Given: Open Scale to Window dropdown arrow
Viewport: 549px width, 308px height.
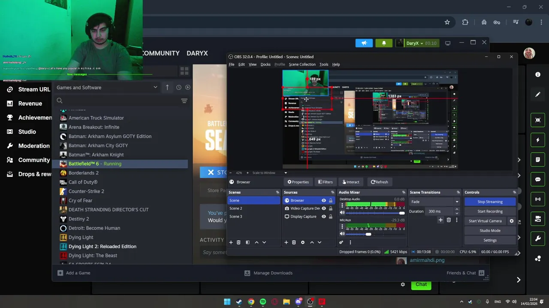Looking at the screenshot, I should point(286,173).
